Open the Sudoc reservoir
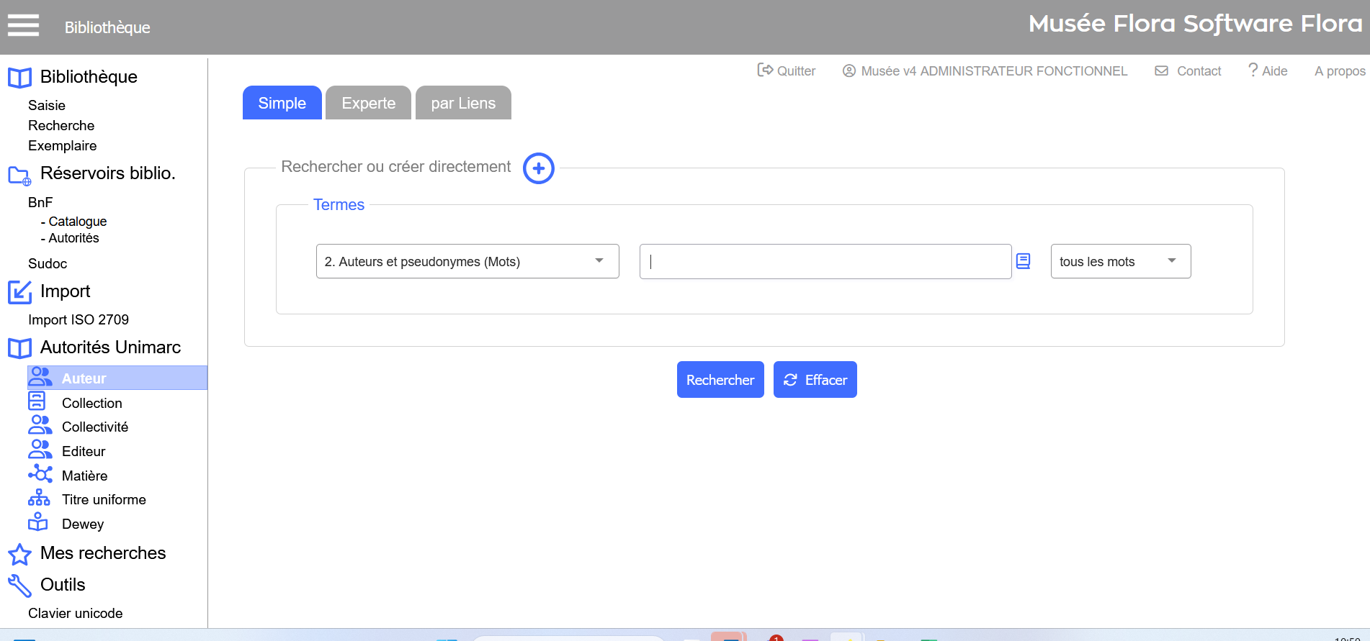1370x641 pixels. coord(48,263)
